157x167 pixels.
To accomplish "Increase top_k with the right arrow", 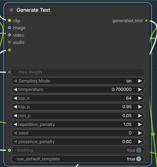I will point(140,98).
